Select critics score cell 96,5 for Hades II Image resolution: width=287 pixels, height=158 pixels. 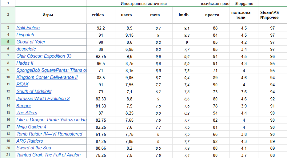coord(101,63)
